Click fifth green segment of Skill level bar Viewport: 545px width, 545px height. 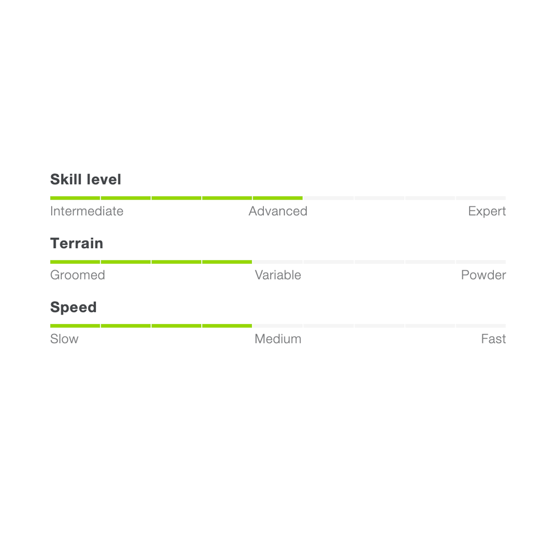coord(278,198)
